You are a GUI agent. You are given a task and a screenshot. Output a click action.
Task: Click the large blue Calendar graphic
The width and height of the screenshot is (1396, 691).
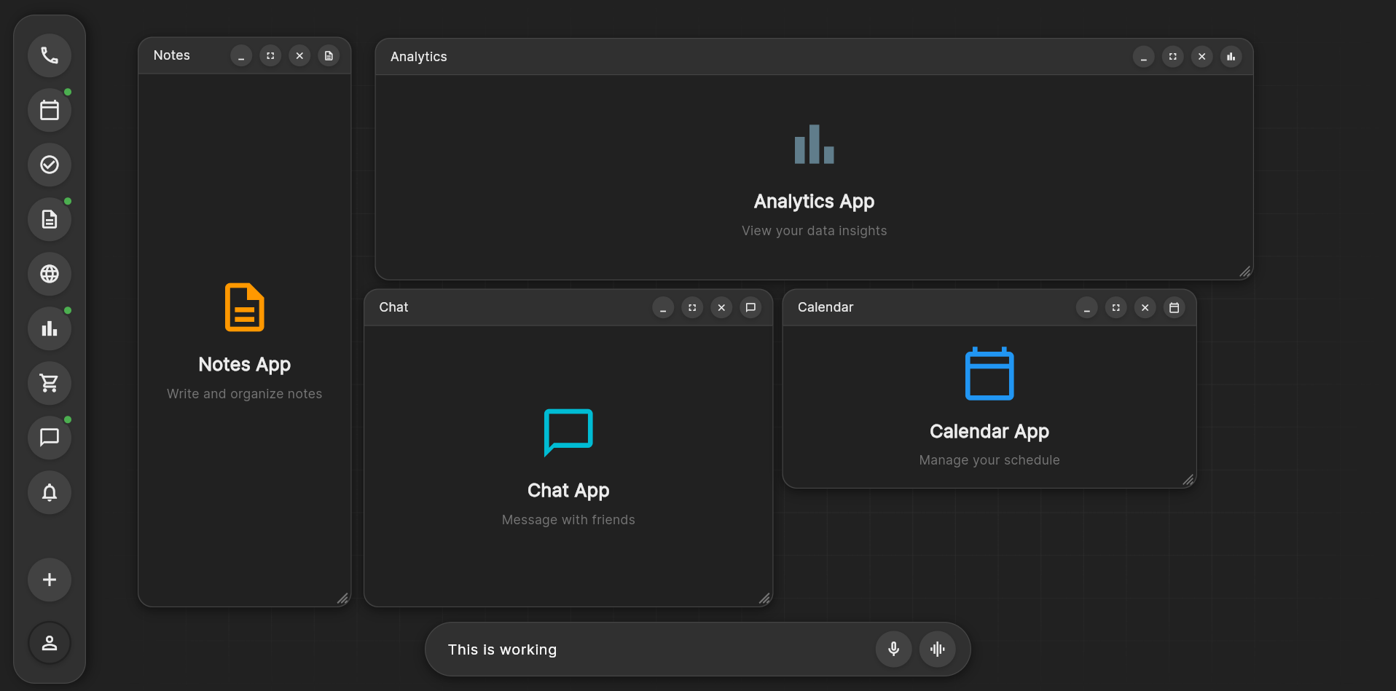[x=989, y=374]
